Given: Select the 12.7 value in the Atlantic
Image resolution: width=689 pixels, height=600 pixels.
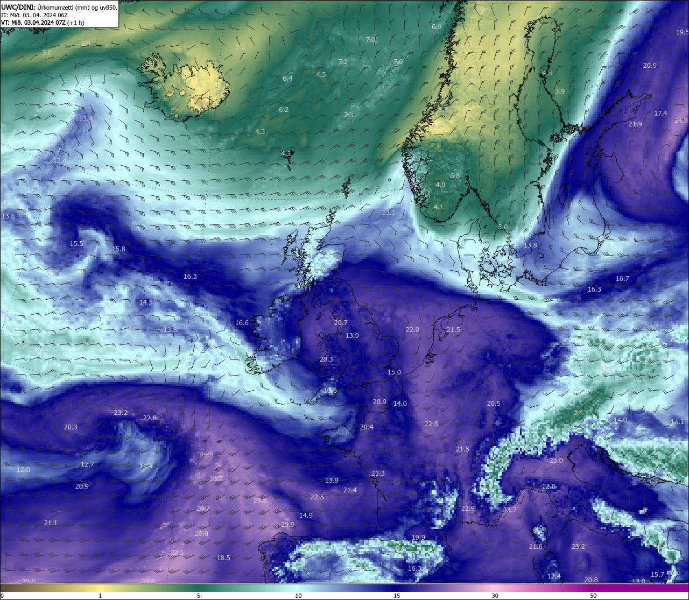Looking at the screenshot, I should click(x=87, y=464).
